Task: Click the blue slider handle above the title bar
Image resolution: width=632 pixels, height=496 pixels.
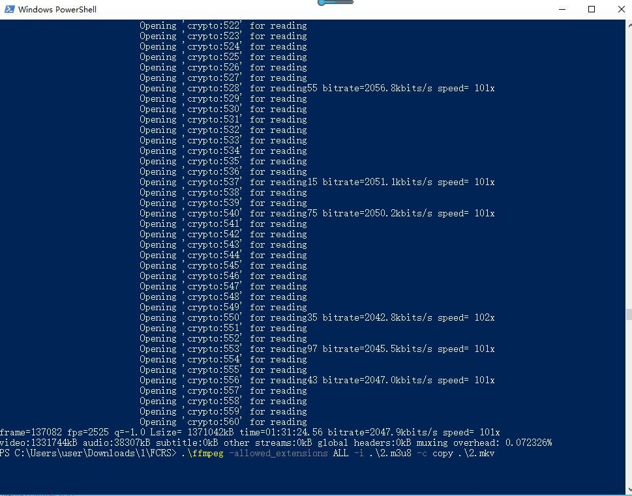Action: (323, 3)
